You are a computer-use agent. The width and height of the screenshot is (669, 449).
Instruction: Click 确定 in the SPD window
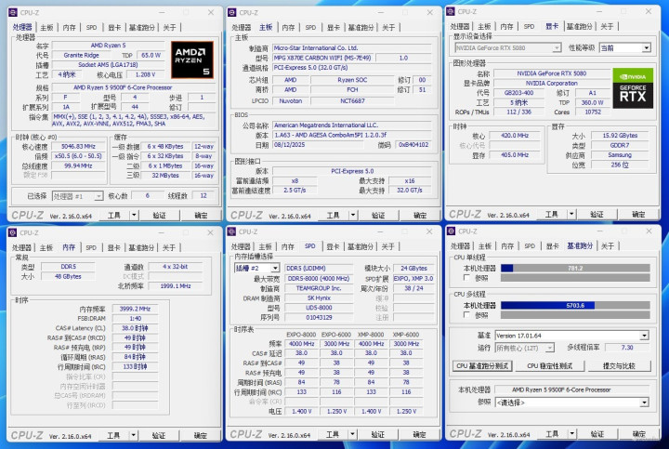pos(419,434)
